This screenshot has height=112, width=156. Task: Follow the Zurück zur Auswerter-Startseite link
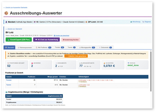coord(16,8)
